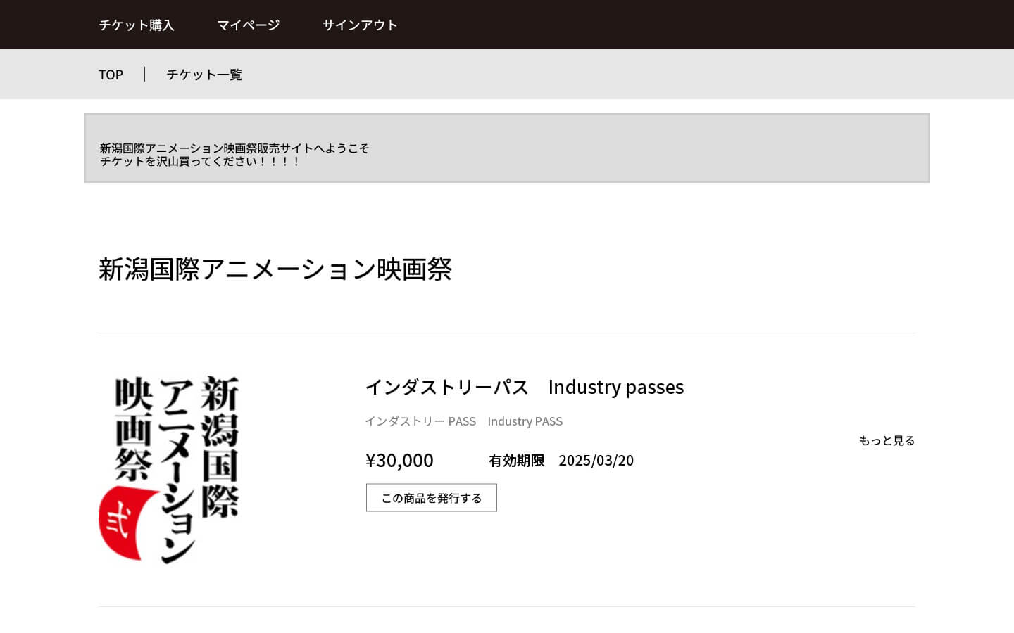Open the インダストリーパス Industry passes title

pyautogui.click(x=524, y=387)
